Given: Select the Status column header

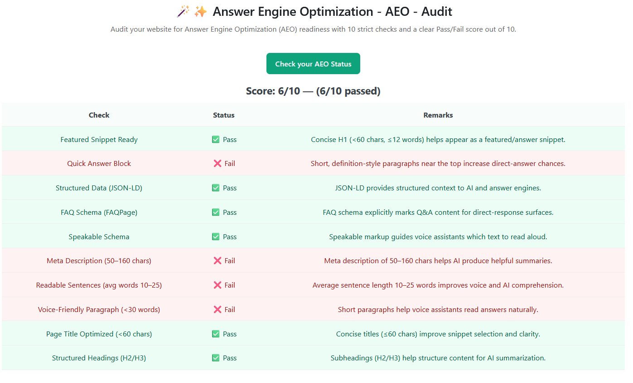Looking at the screenshot, I should 224,115.
